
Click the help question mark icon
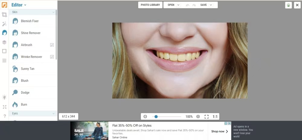pyautogui.click(x=5, y=116)
